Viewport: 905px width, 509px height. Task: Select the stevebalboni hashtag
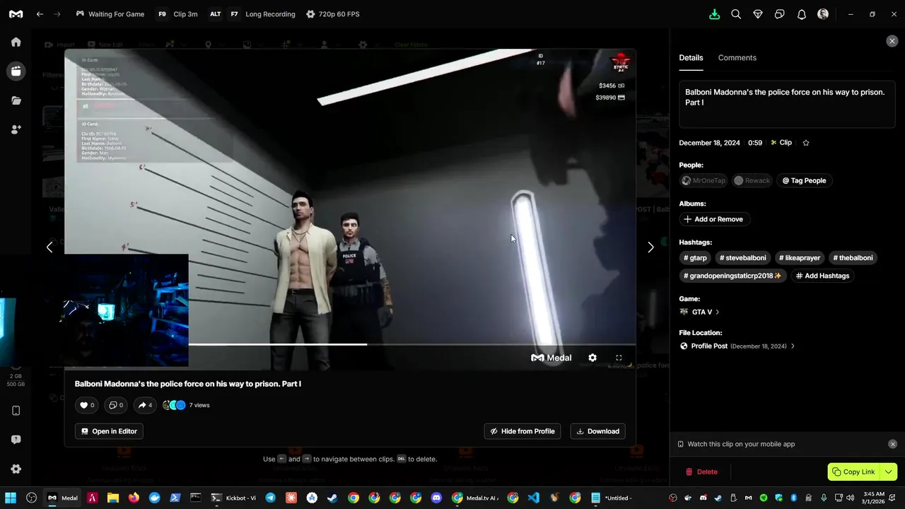coord(743,258)
